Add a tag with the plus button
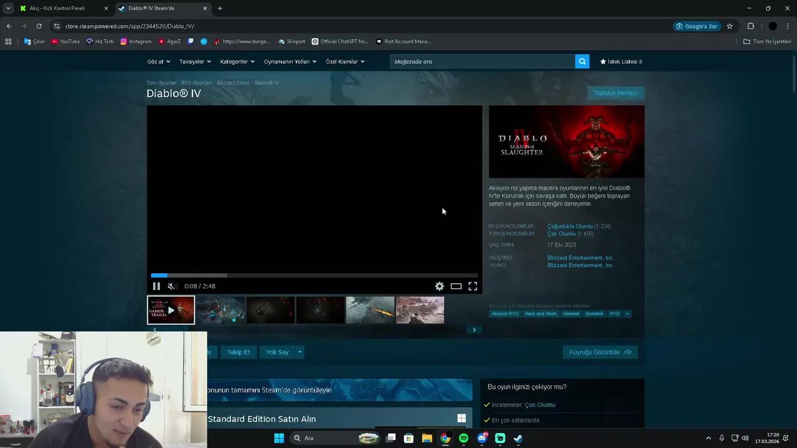Image resolution: width=797 pixels, height=448 pixels. pyautogui.click(x=628, y=314)
